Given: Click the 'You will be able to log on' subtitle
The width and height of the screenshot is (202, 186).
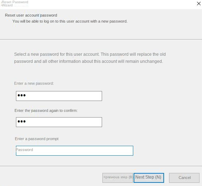Looking at the screenshot, I should click(x=70, y=21).
